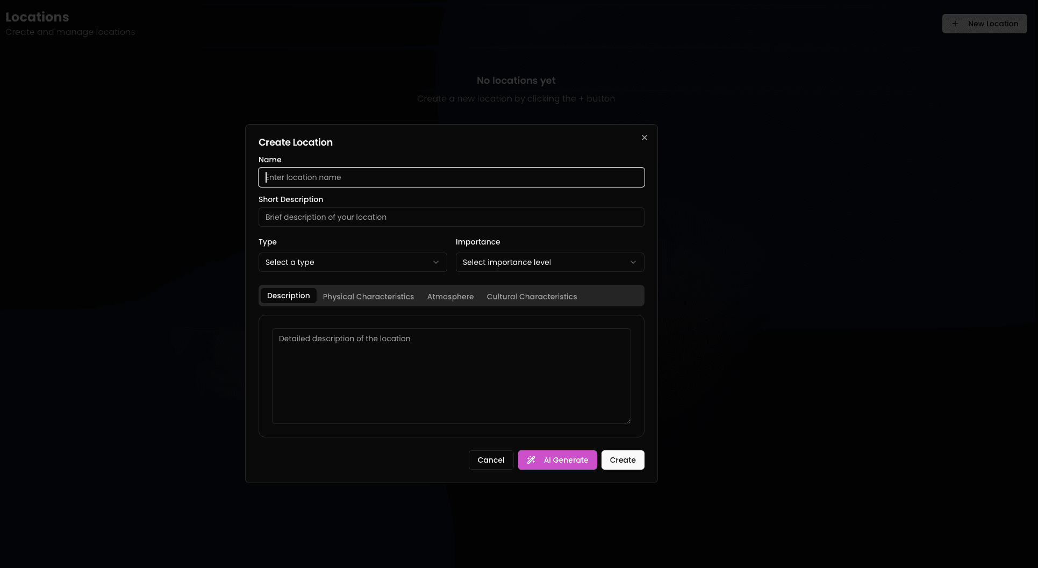Click the detailed description text area
Image resolution: width=1038 pixels, height=568 pixels.
[451, 376]
